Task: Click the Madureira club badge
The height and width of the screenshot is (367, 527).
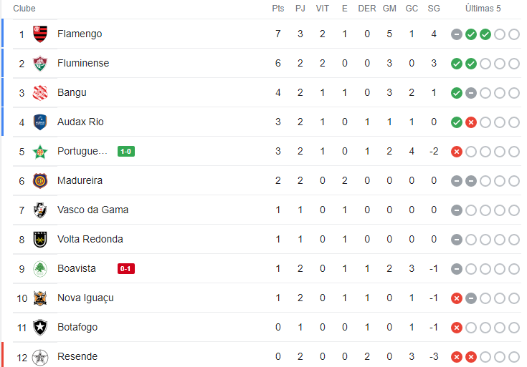Action: click(x=40, y=180)
